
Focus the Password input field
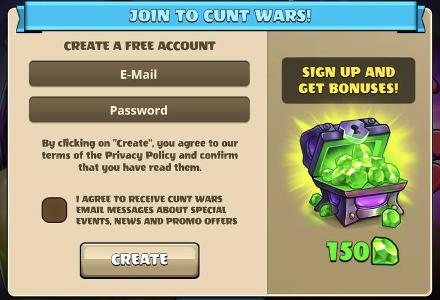(139, 110)
